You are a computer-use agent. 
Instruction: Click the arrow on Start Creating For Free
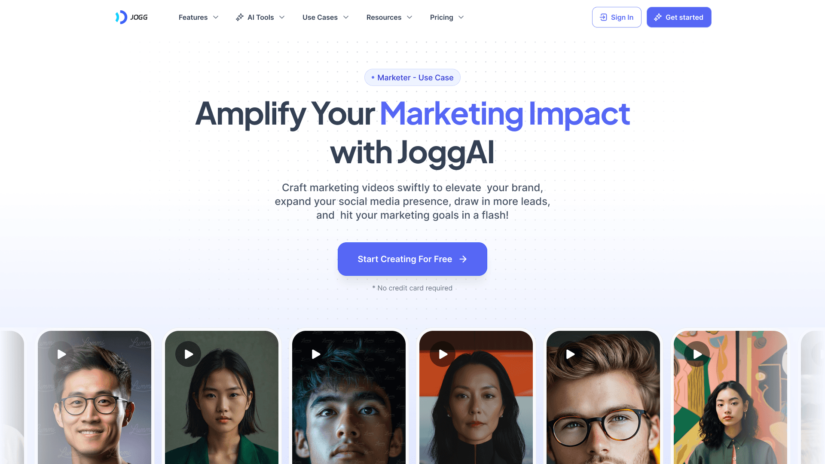[x=463, y=259]
